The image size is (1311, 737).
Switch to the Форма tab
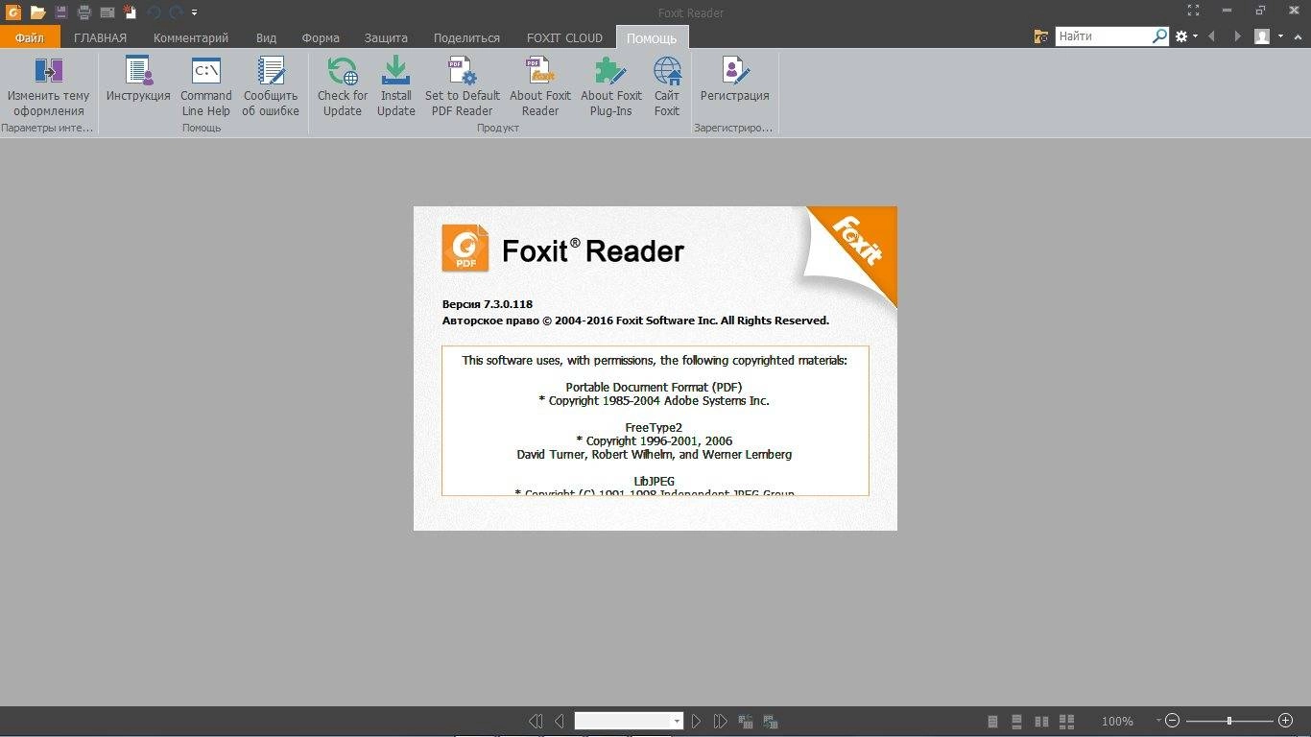[321, 37]
